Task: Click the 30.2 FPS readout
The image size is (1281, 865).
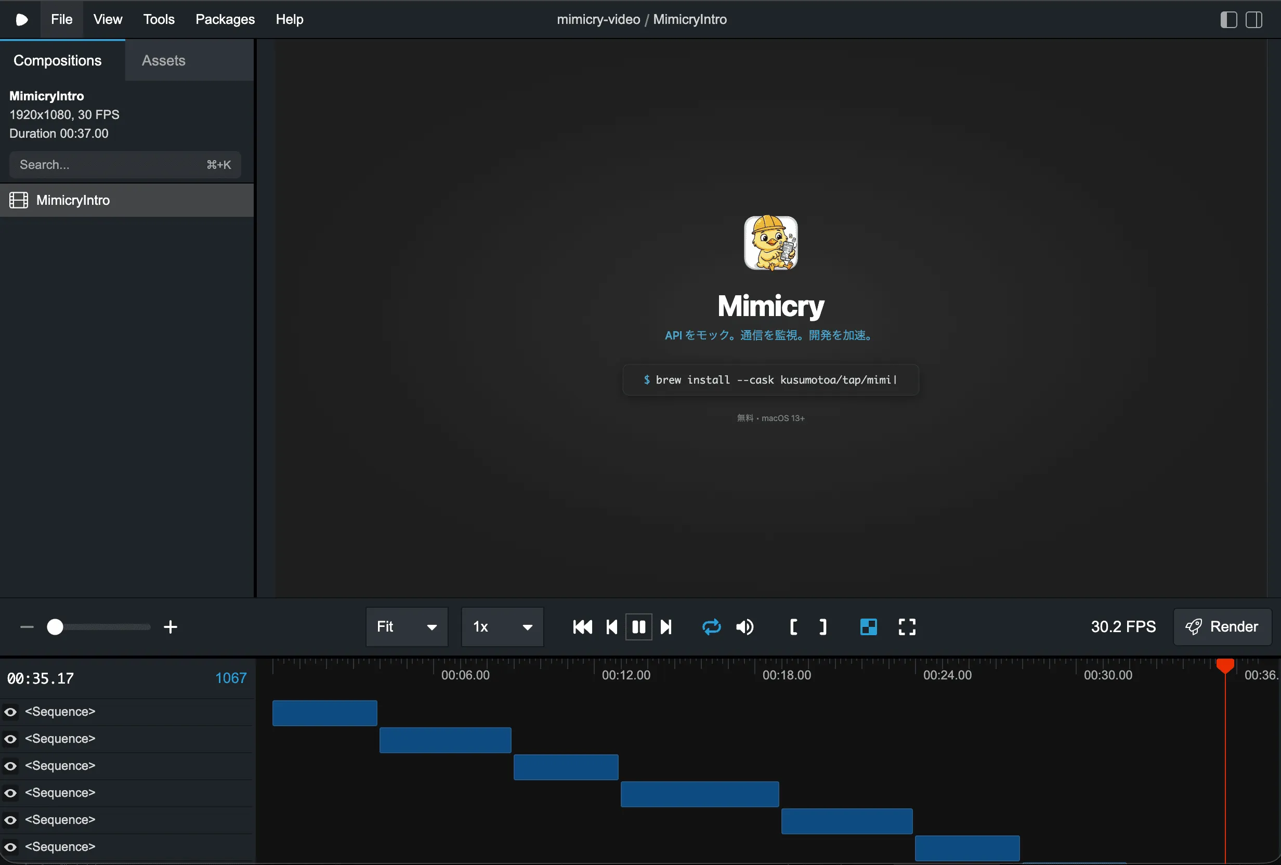Action: [1123, 627]
